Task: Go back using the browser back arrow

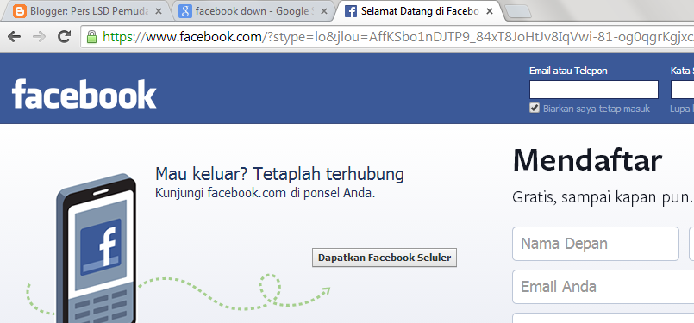Action: tap(14, 36)
